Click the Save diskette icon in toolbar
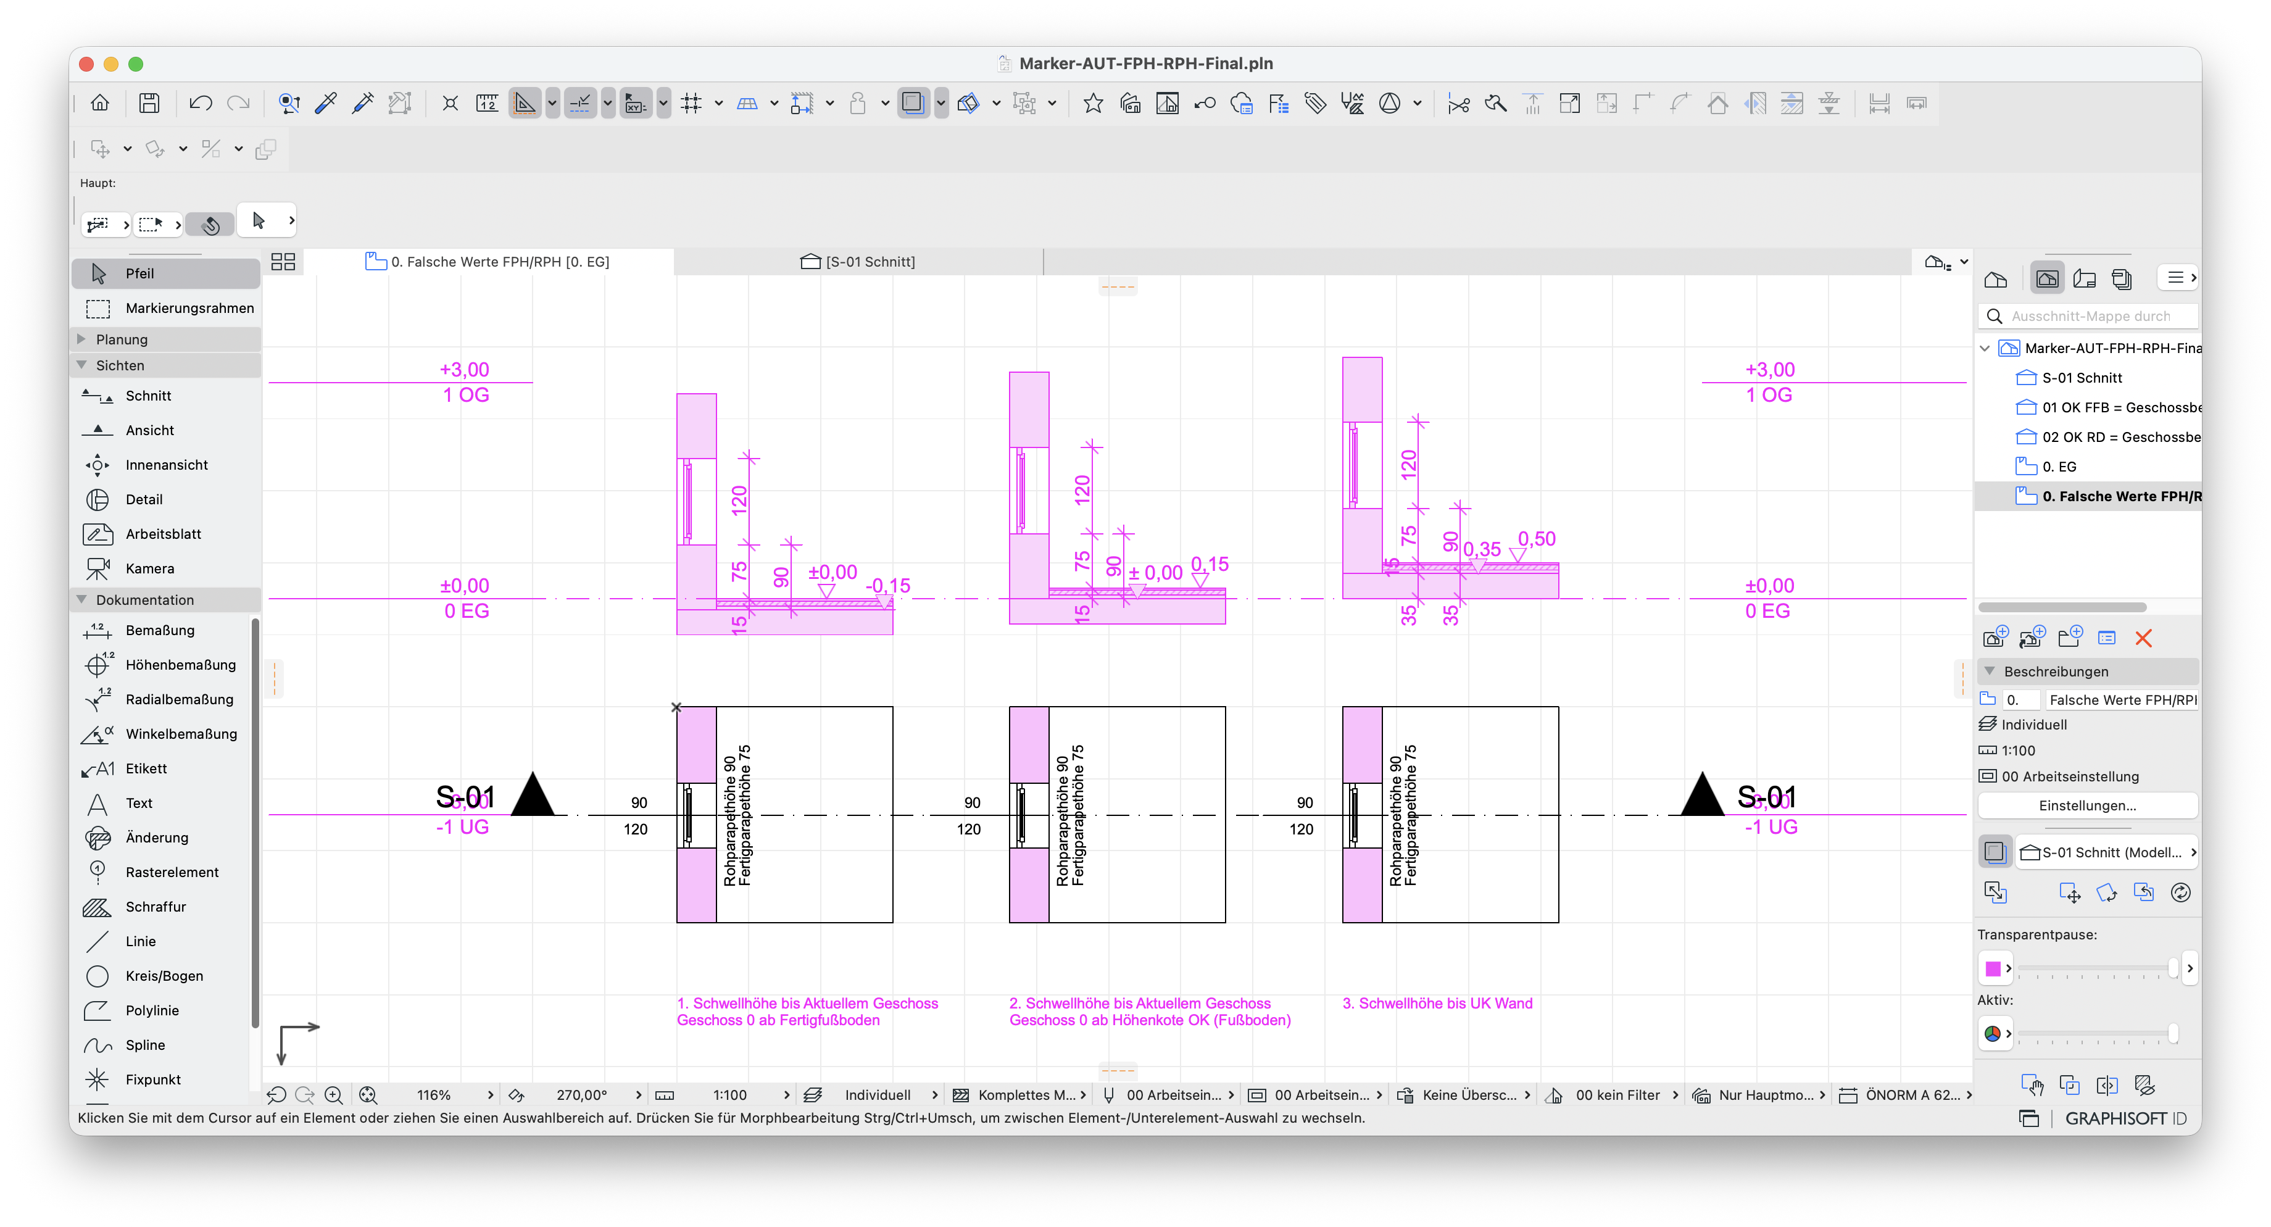The width and height of the screenshot is (2271, 1227). coord(149,103)
